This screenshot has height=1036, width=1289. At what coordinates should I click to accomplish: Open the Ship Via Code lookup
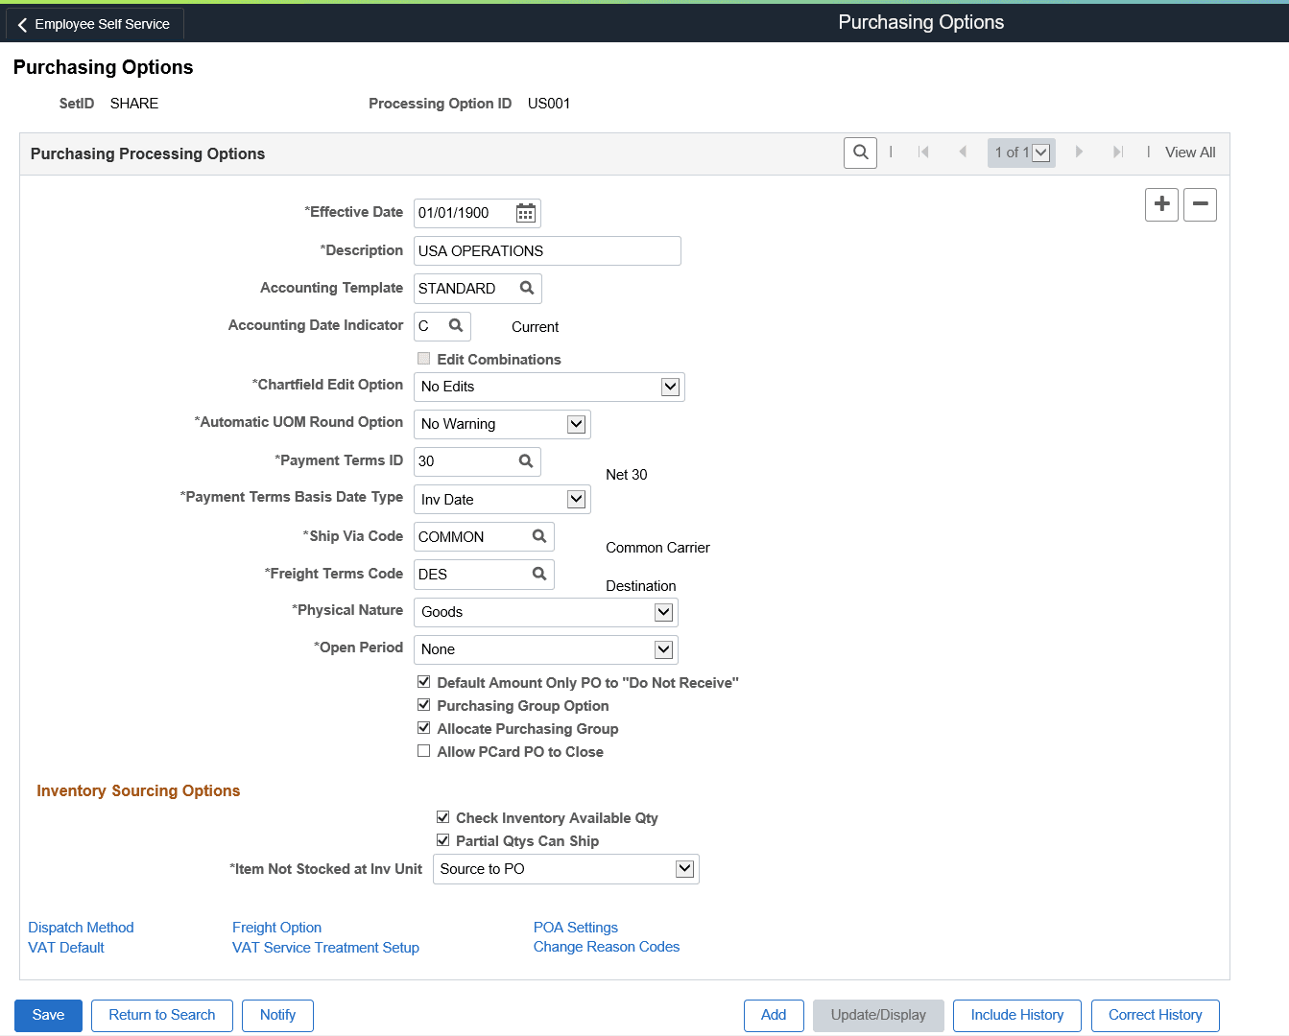coord(538,536)
